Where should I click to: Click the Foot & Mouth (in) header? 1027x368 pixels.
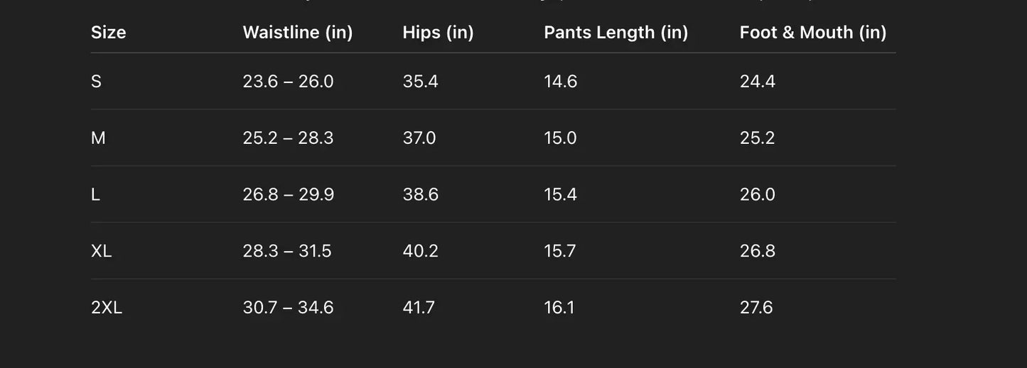[812, 33]
